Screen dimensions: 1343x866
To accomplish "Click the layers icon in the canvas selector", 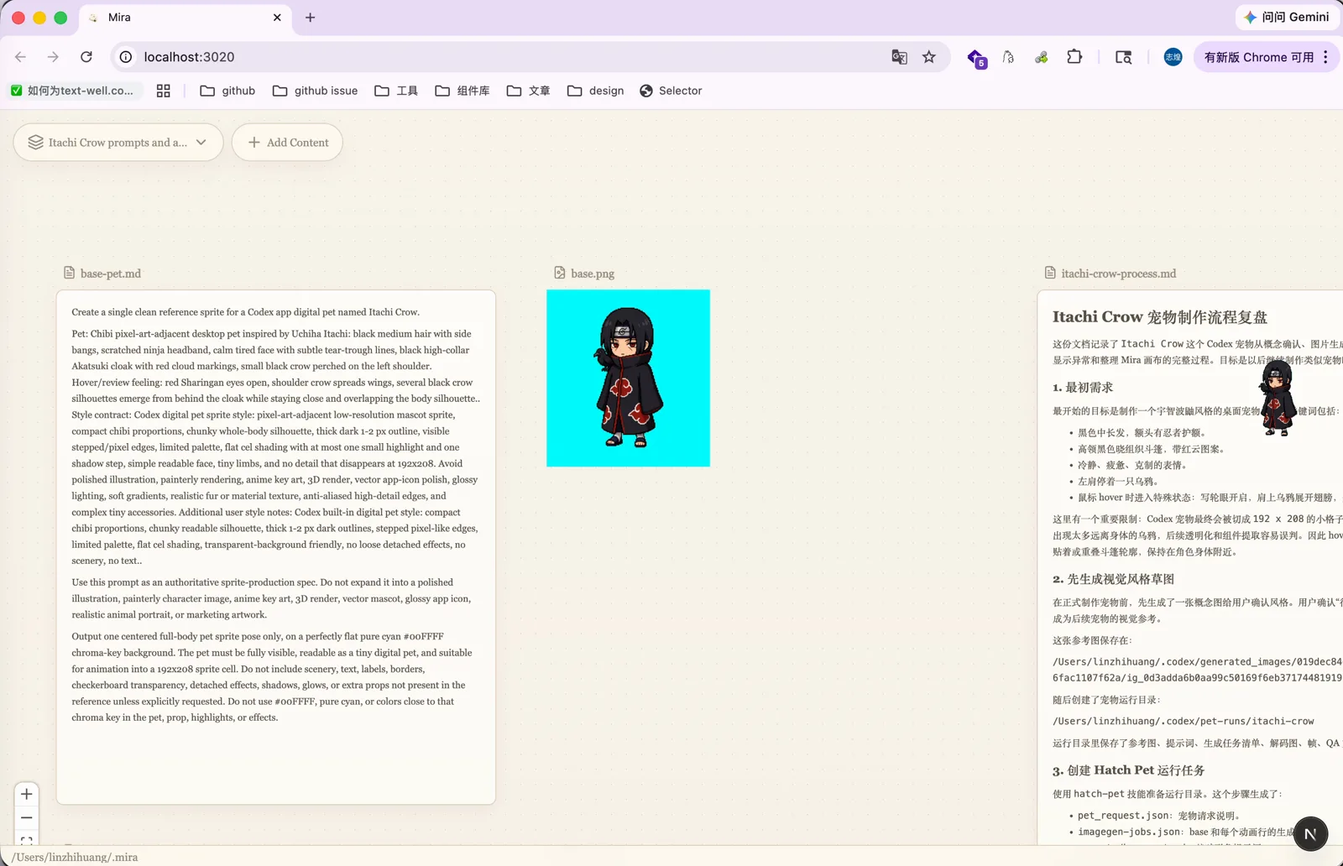I will [x=35, y=143].
